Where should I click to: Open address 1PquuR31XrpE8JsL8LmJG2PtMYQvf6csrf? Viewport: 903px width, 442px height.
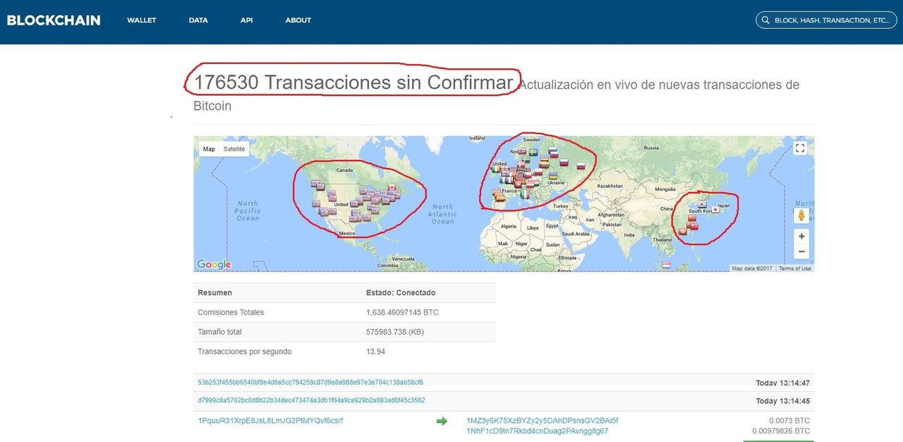click(270, 421)
